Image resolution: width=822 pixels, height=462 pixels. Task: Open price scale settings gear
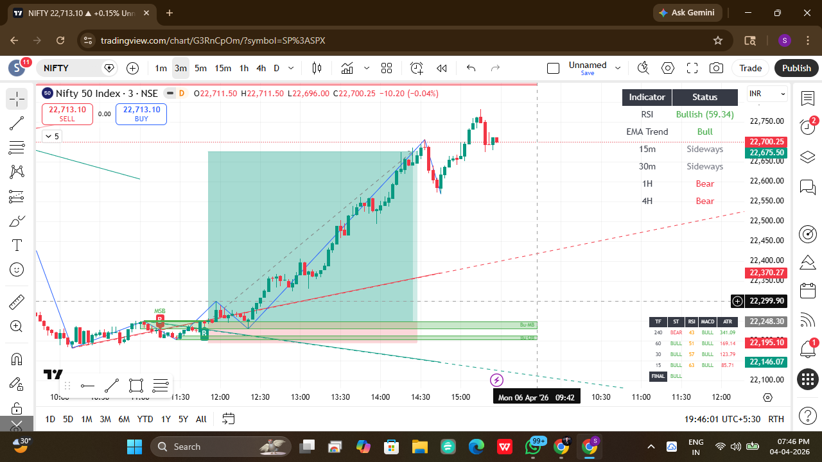point(767,397)
